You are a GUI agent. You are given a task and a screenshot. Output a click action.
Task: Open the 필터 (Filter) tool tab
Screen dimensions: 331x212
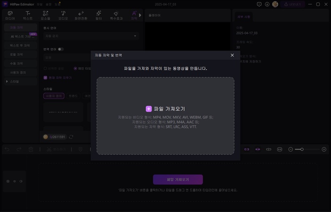pos(98,16)
